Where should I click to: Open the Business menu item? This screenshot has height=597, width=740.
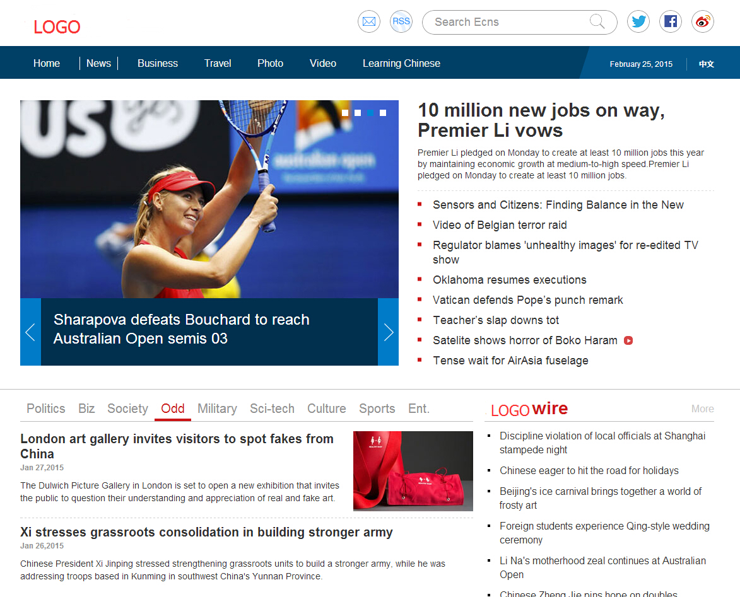(x=158, y=63)
